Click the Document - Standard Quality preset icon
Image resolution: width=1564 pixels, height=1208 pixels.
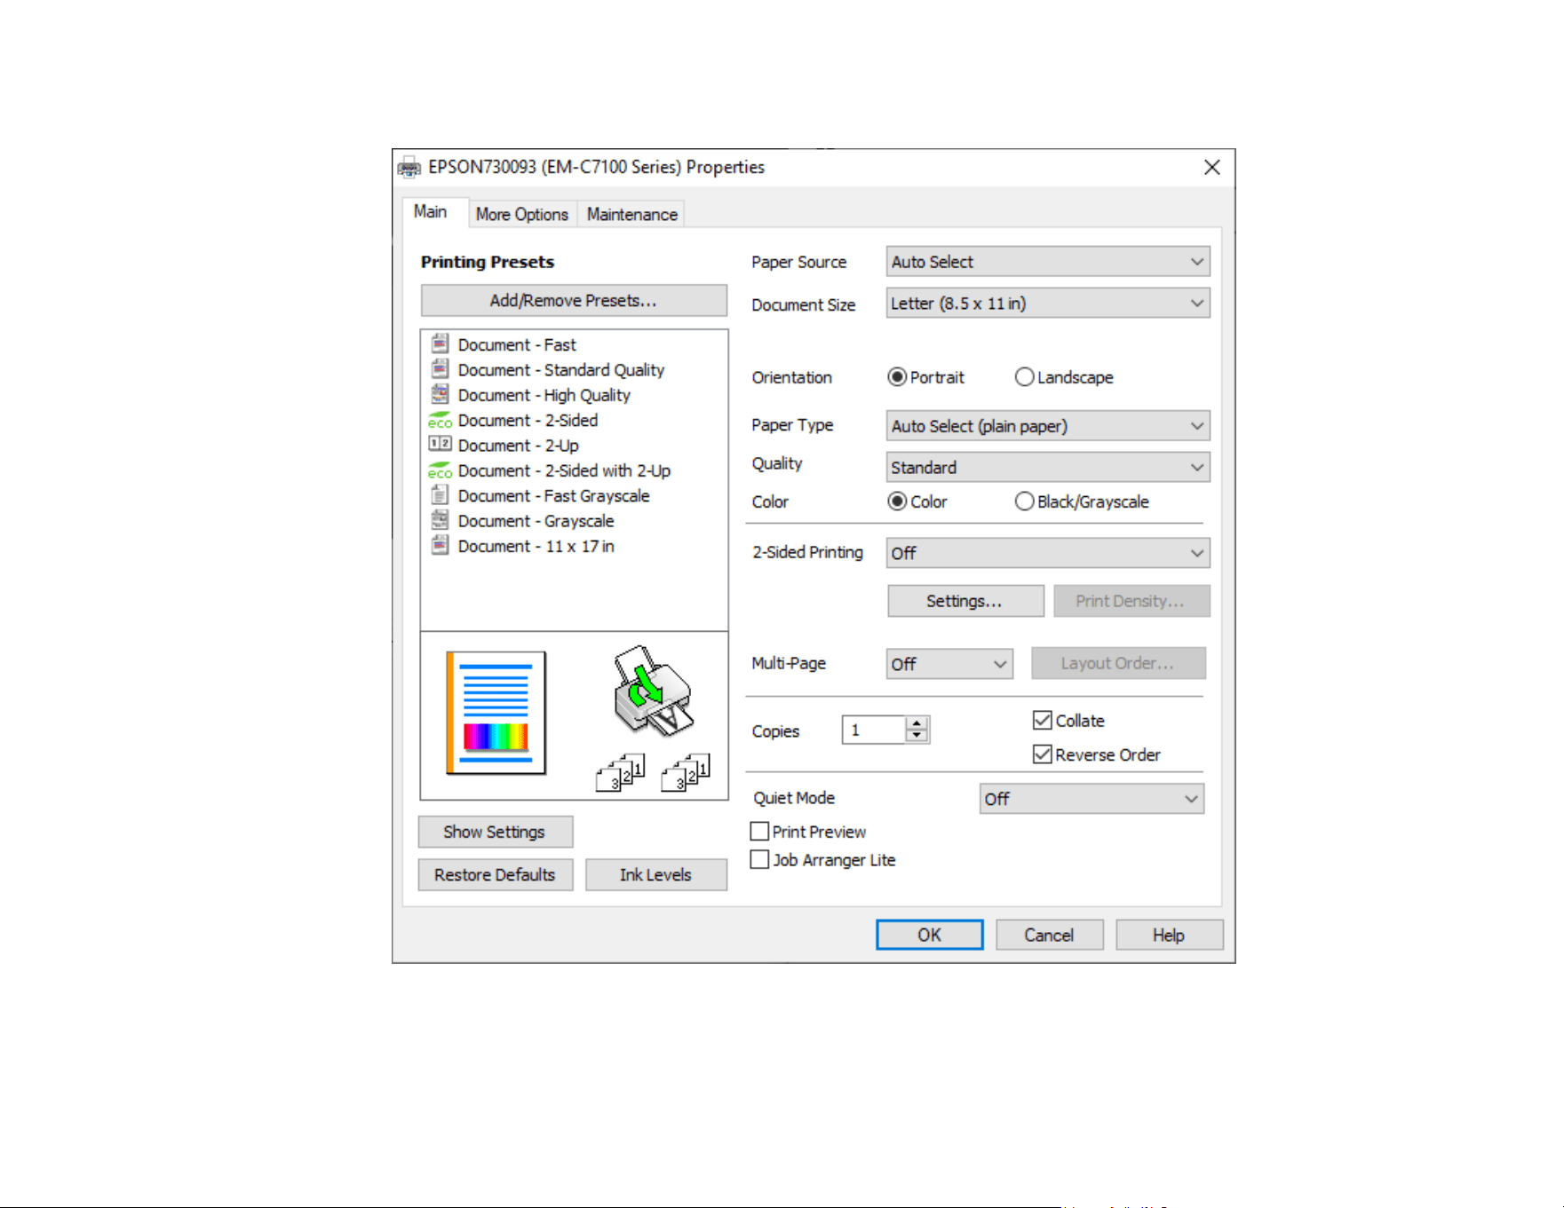(x=440, y=368)
